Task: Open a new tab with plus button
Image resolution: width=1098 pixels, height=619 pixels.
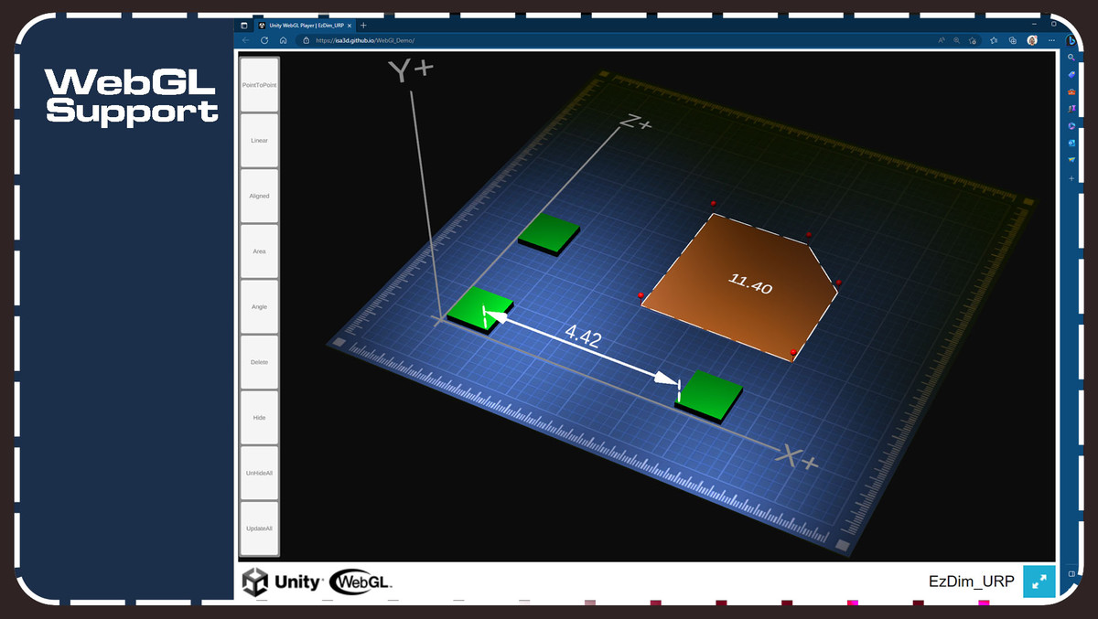Action: [363, 26]
